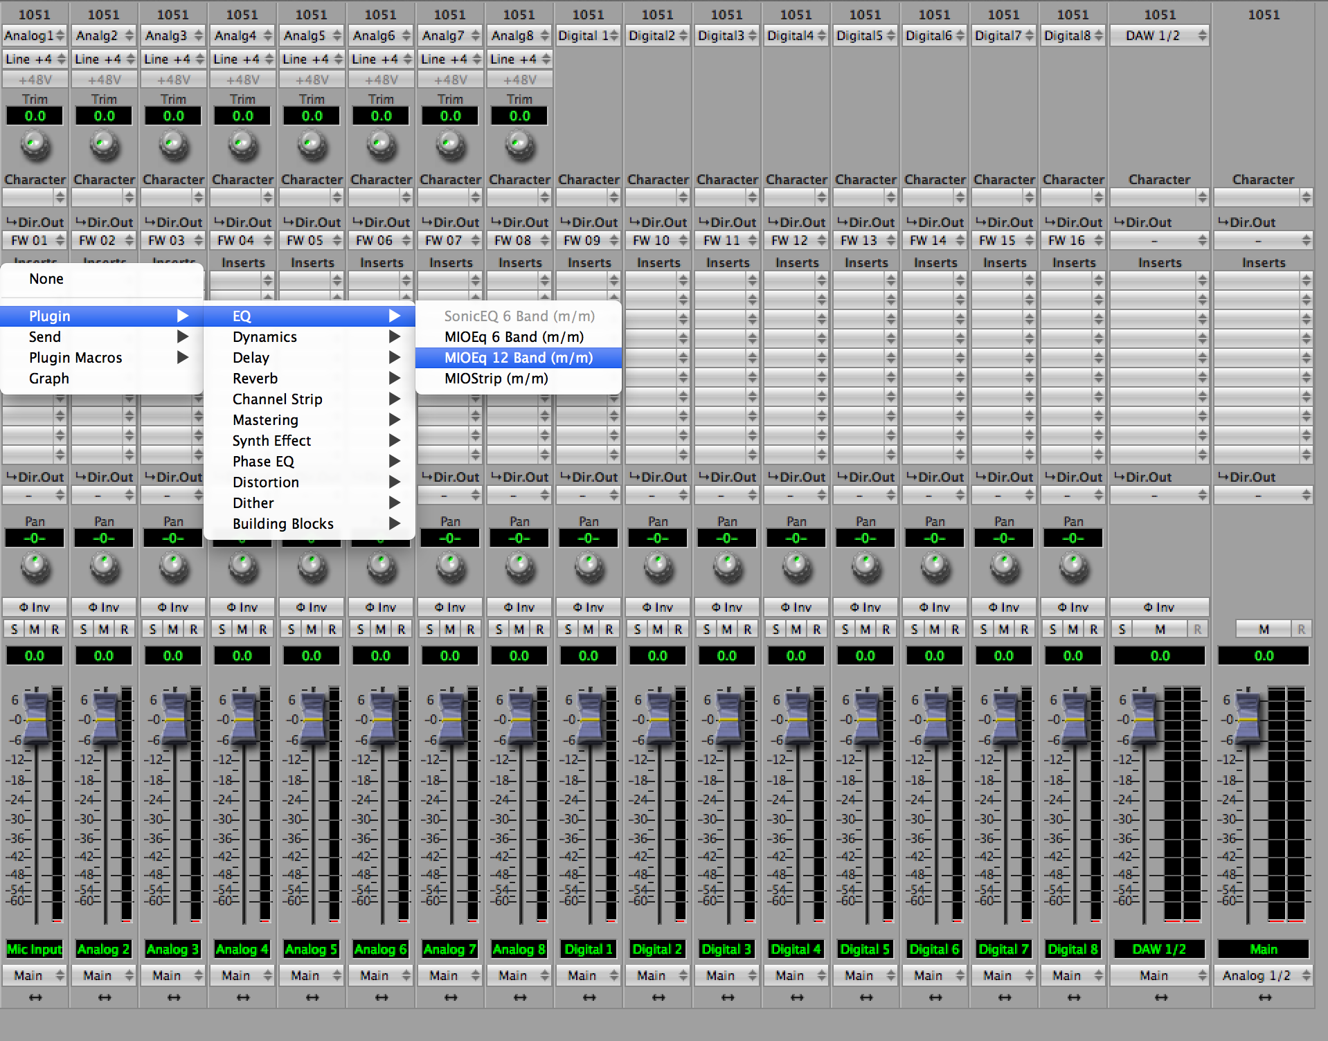
Task: Open the DAW 1/2 input source dropdown
Action: 1160,35
